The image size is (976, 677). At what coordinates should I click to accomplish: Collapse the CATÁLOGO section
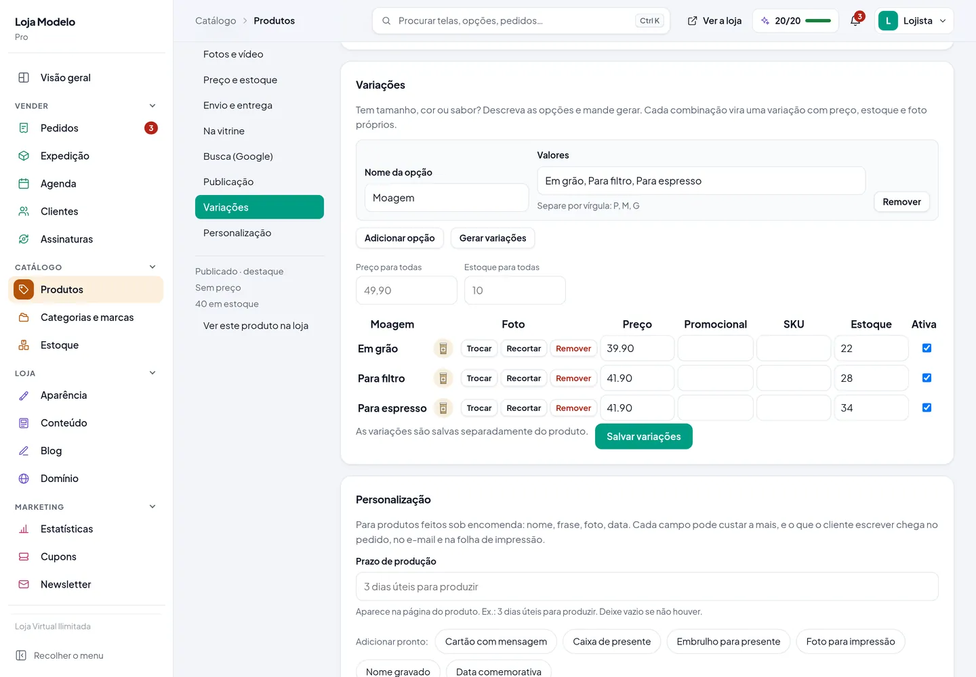click(152, 267)
